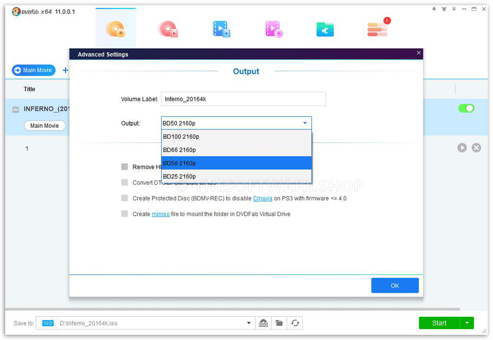Screen dimensions: 493x340
Task: Collapse the INFERNO title row
Action: (x=16, y=110)
